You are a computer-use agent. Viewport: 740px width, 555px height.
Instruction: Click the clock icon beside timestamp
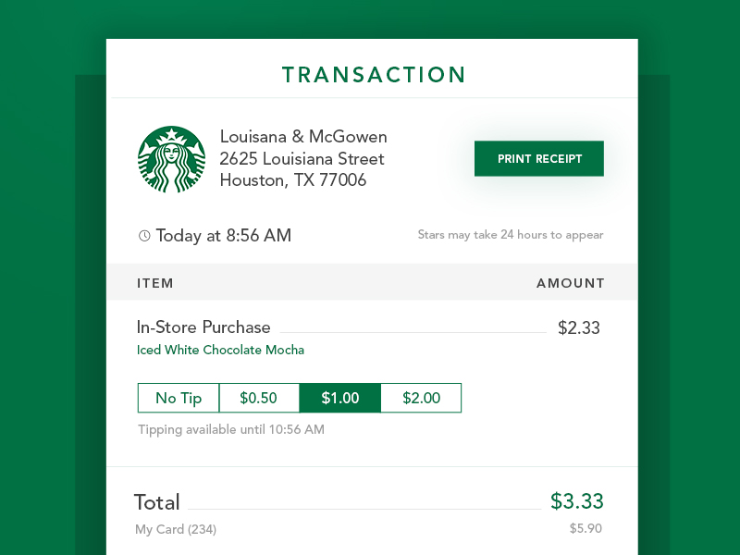pyautogui.click(x=144, y=236)
